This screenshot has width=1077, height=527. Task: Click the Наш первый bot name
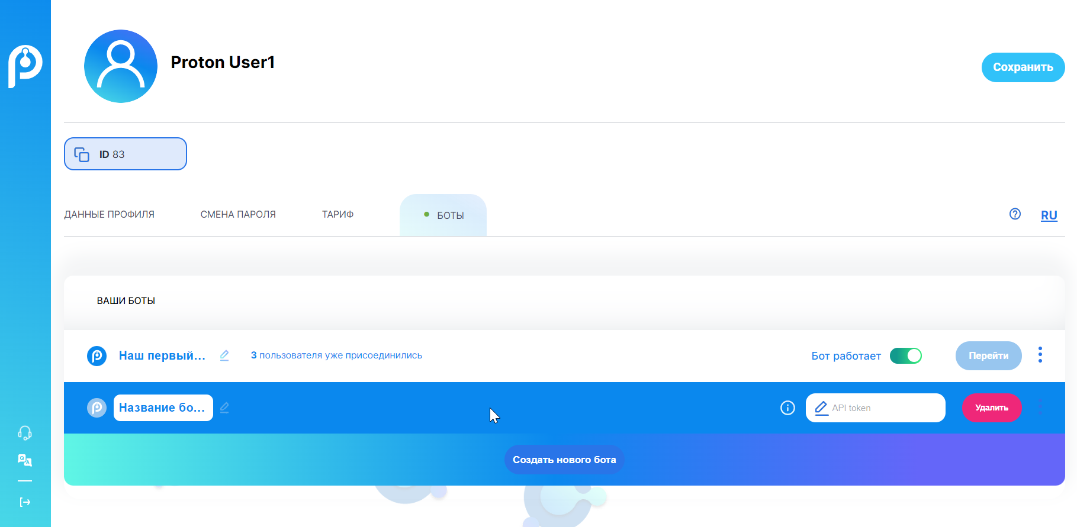(x=162, y=355)
